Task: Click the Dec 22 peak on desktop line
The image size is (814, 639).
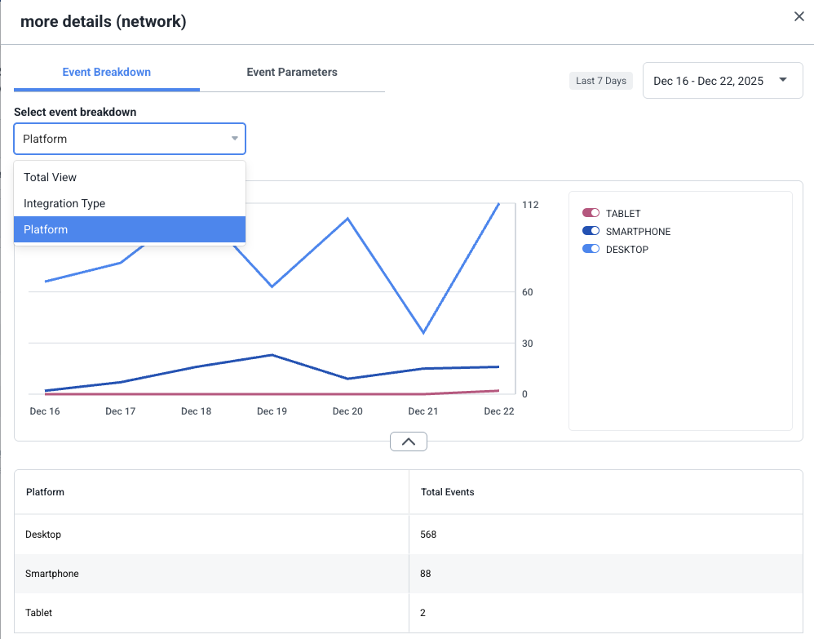Action: [498, 204]
